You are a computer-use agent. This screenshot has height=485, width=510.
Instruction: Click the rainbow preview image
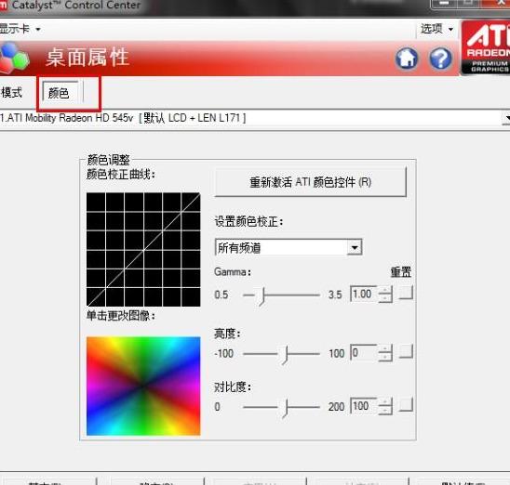pyautogui.click(x=143, y=386)
